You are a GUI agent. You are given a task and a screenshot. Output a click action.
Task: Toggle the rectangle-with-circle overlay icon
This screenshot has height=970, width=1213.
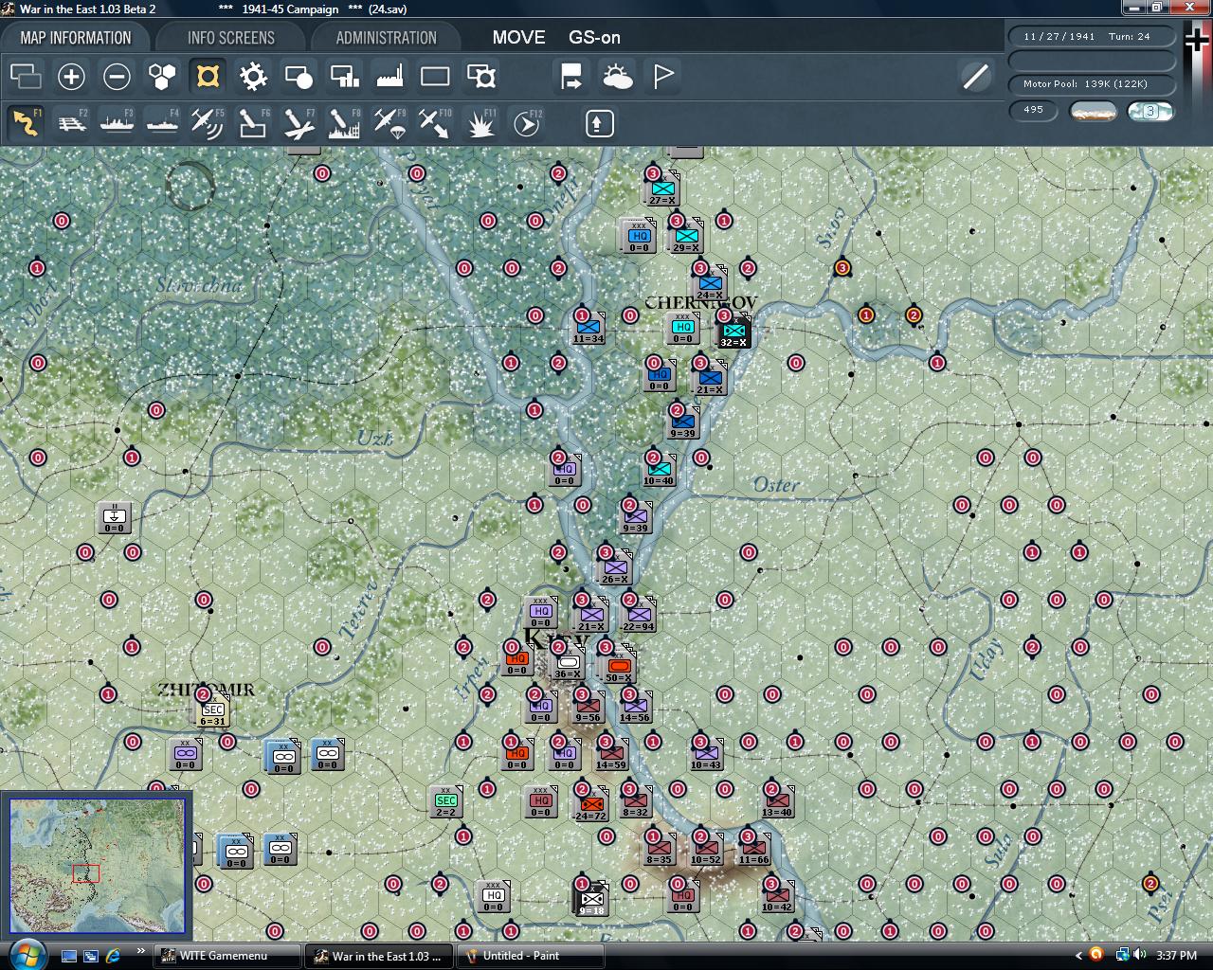point(299,77)
